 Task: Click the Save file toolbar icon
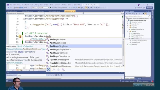pyautogui.click(x=20, y=7)
